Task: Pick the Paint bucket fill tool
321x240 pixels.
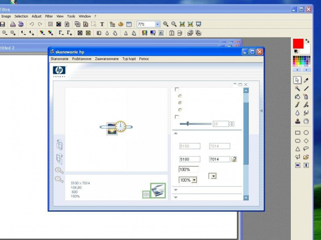Action: [298, 97]
